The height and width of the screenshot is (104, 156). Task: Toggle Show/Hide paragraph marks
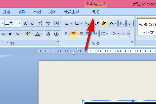coord(130,23)
